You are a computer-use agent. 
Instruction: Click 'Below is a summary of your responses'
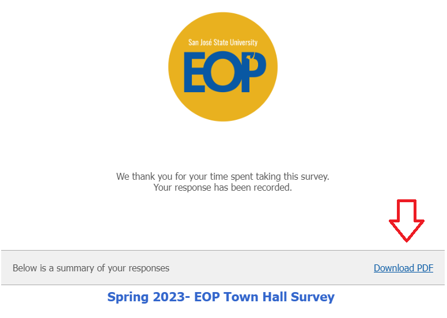(91, 268)
